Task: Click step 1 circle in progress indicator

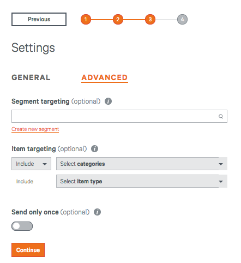Action: point(86,19)
